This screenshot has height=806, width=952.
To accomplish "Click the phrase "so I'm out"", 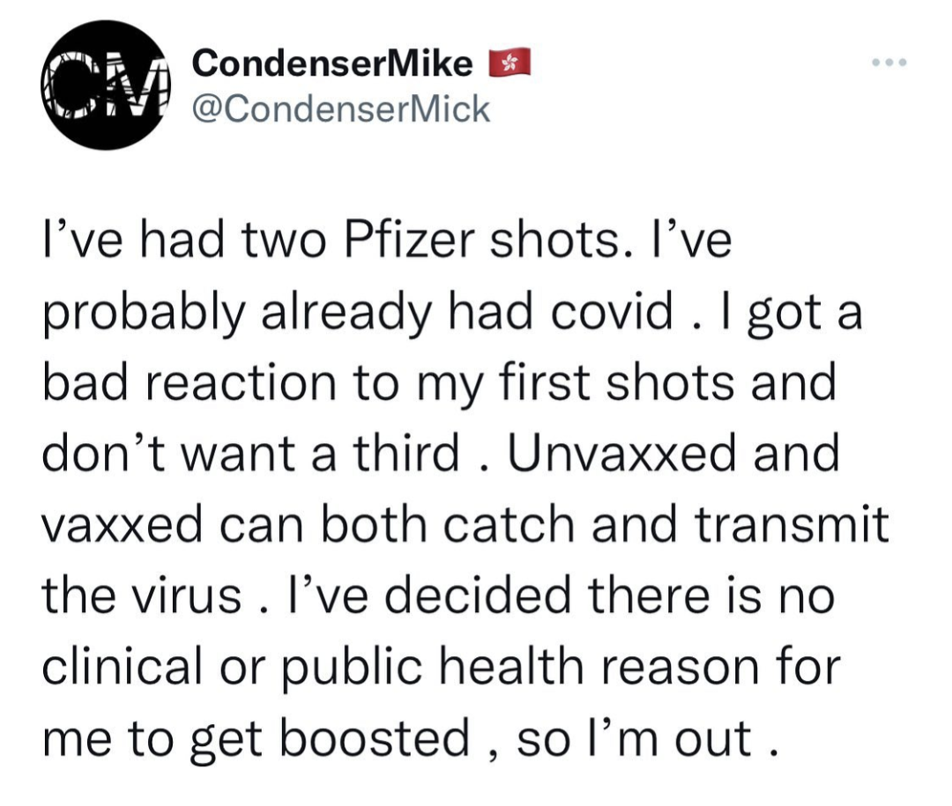I will [x=635, y=737].
